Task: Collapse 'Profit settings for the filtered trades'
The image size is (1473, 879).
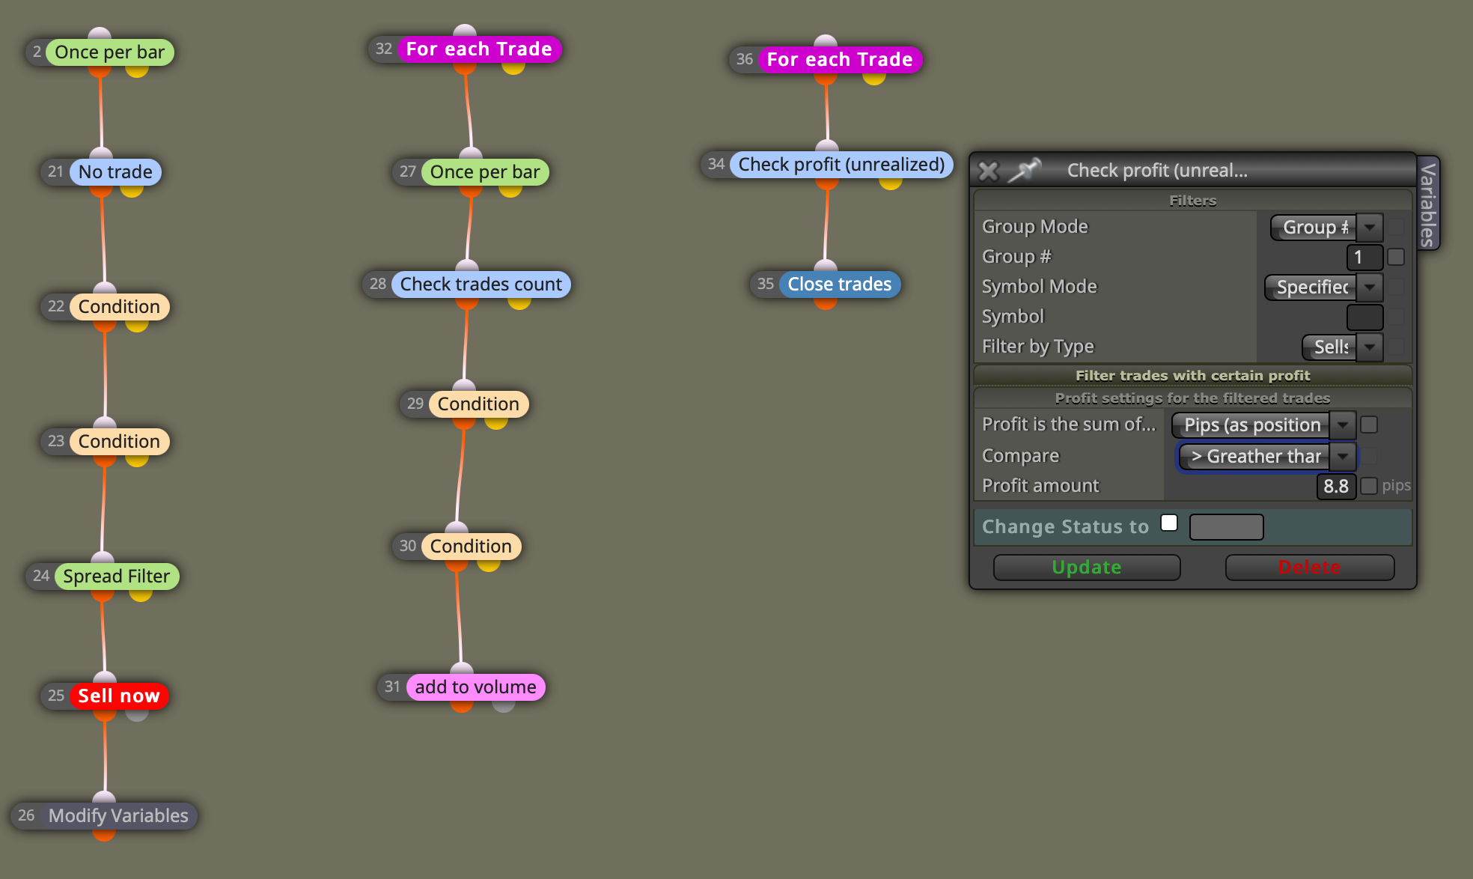Action: click(x=1192, y=398)
